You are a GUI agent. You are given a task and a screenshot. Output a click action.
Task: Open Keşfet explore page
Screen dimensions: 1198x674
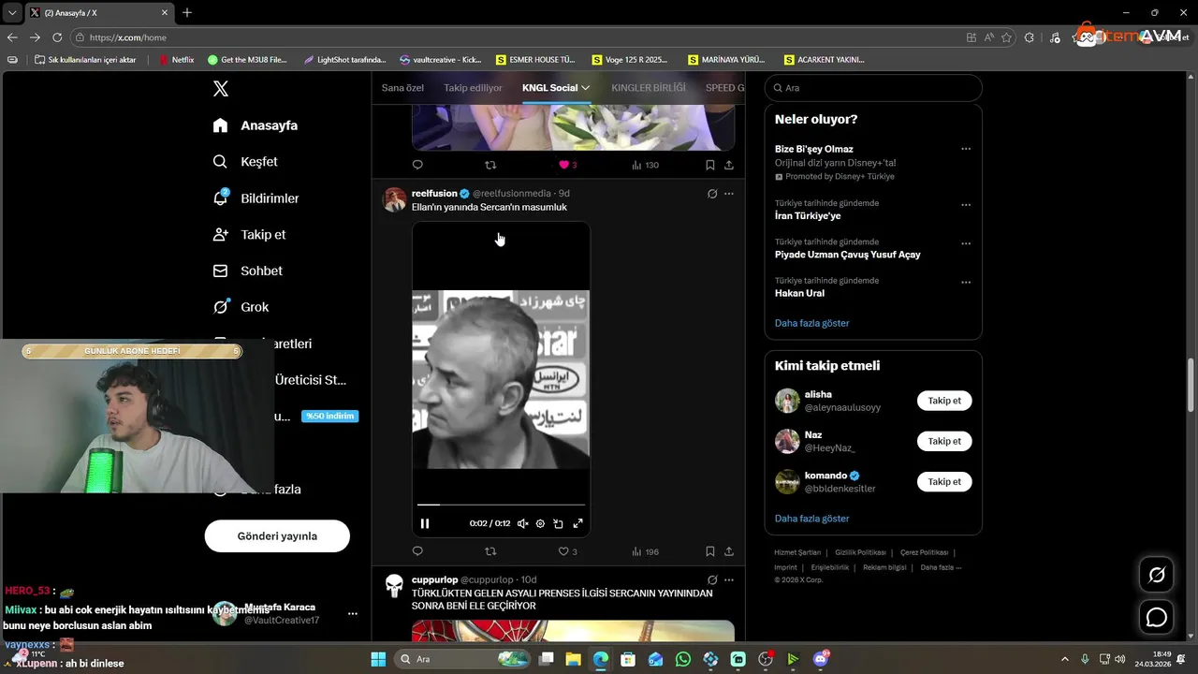245,162
